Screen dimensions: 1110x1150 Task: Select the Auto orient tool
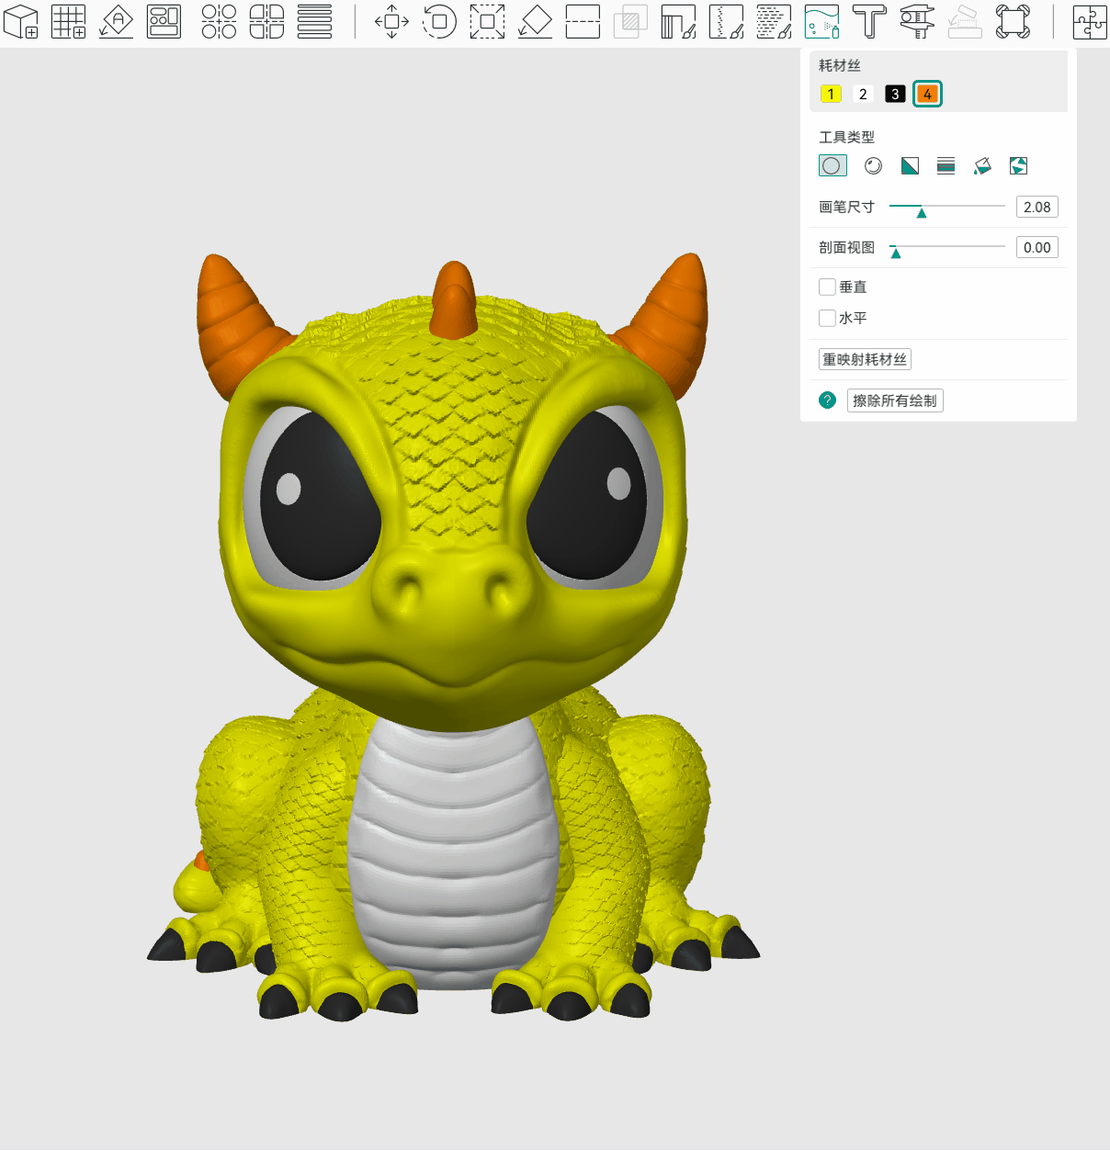coord(117,21)
